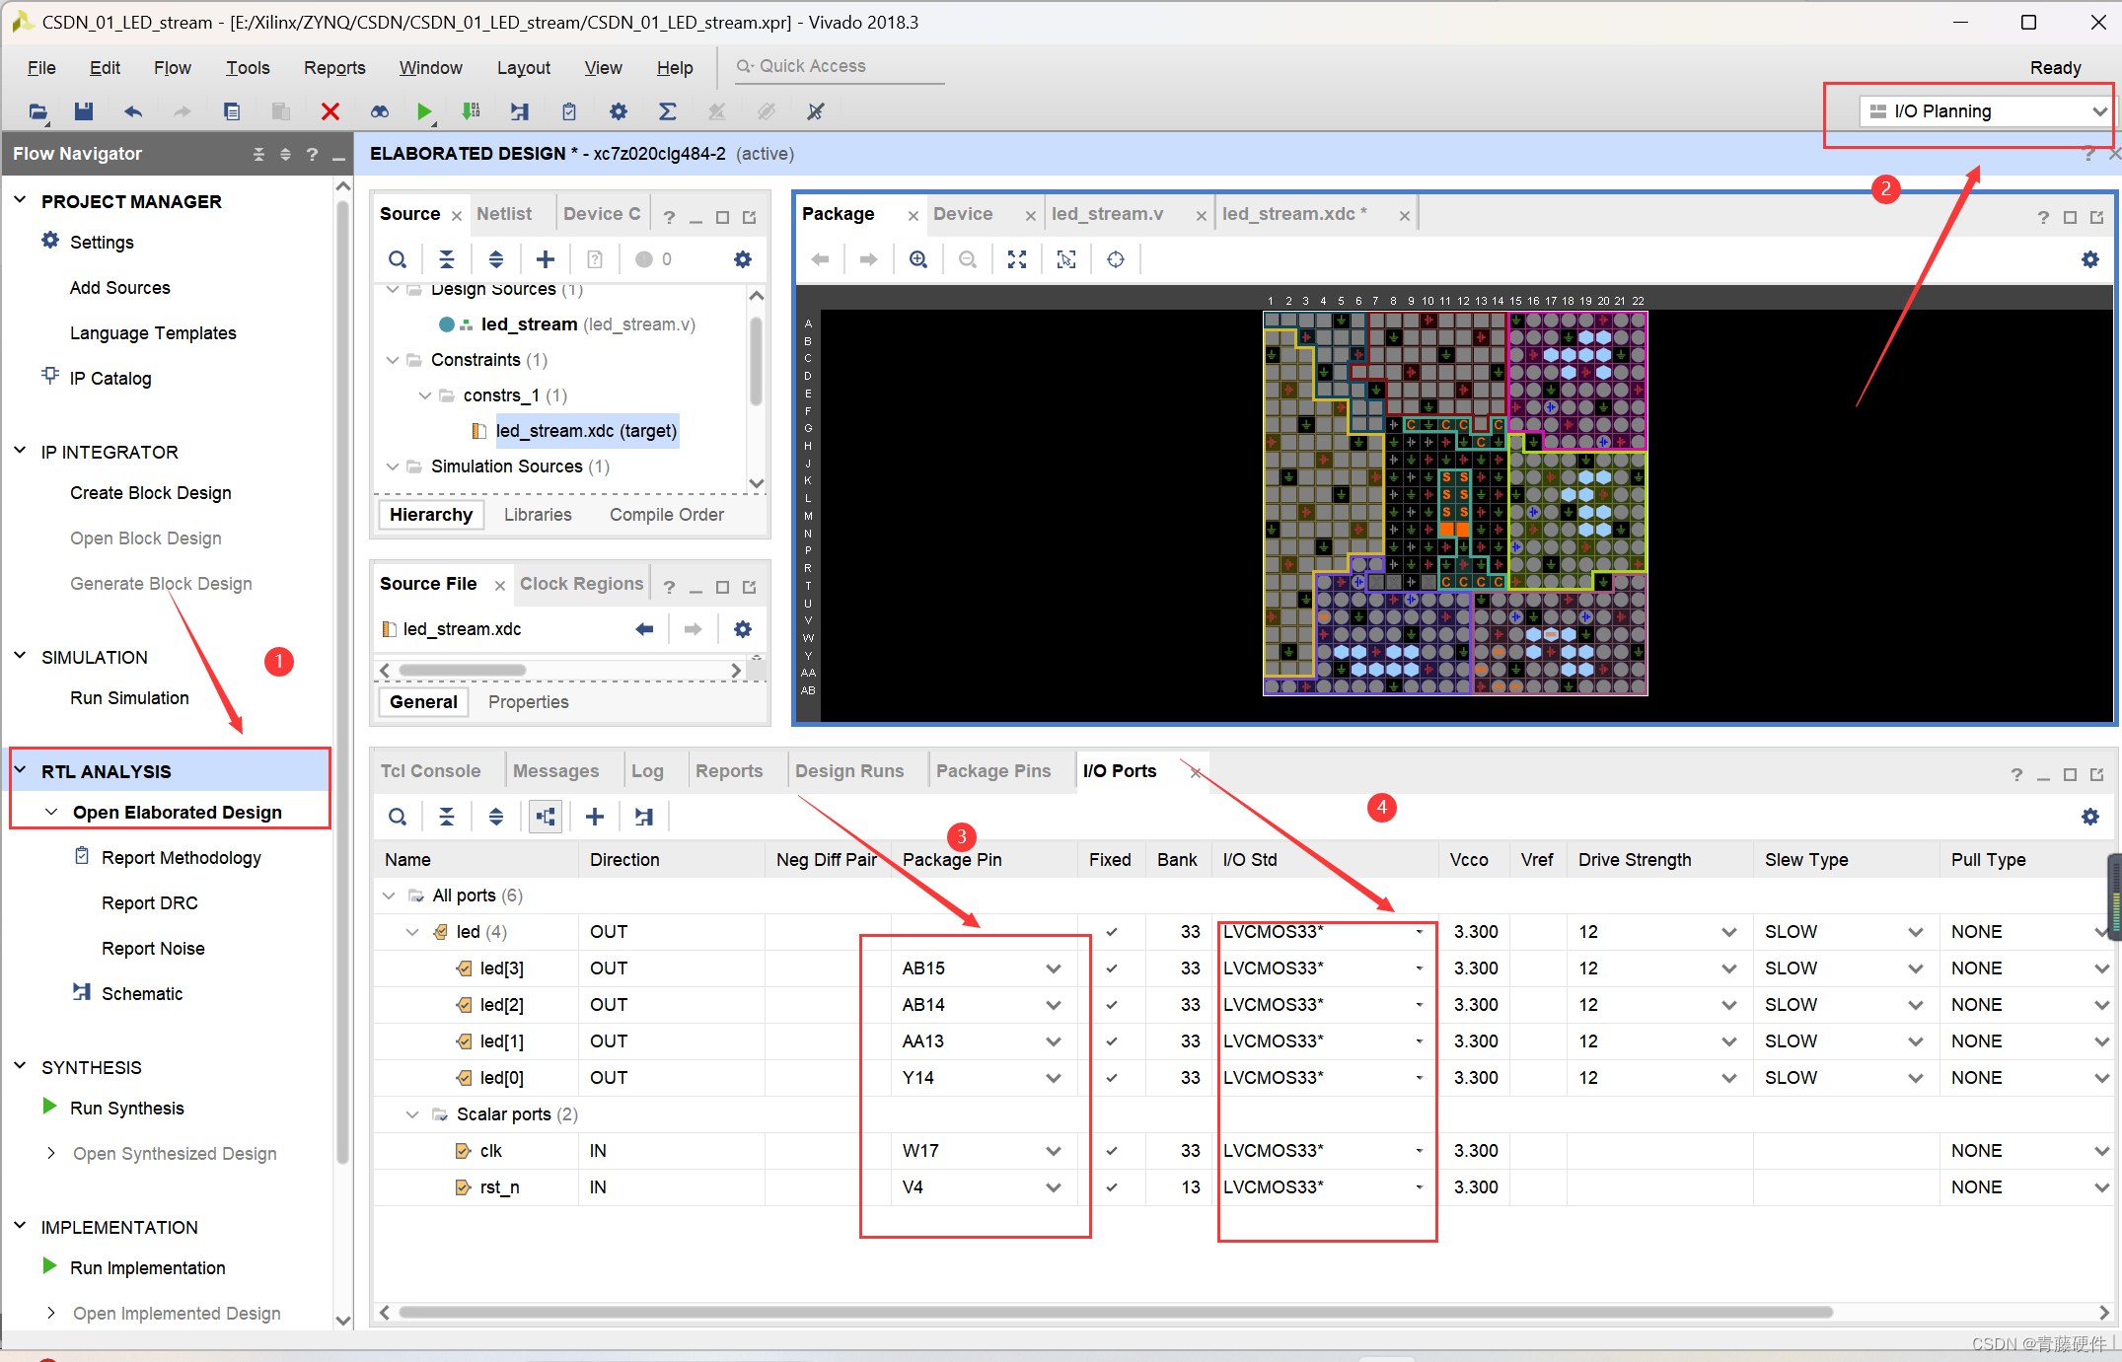Toggle fixed checkbox for led[3] pin
The image size is (2122, 1362).
1112,968
